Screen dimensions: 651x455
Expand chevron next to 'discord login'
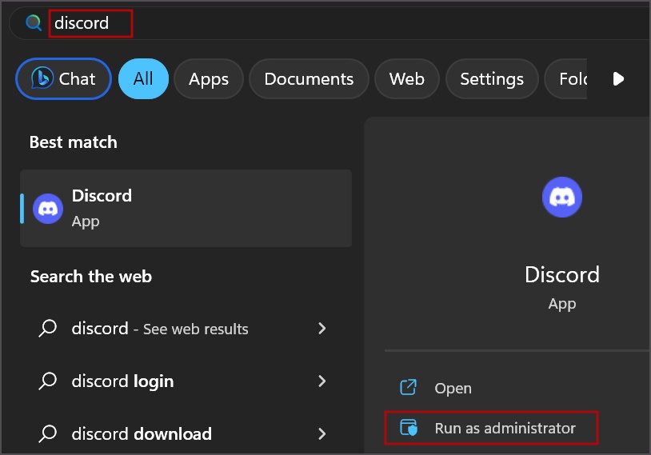pyautogui.click(x=322, y=381)
